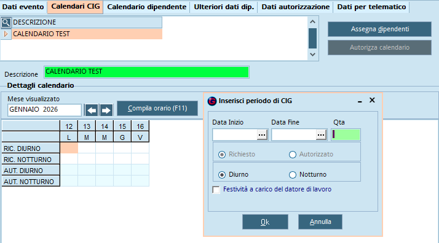Click the V weekday header under 16
This screenshot has width=439, height=243.
coord(140,137)
